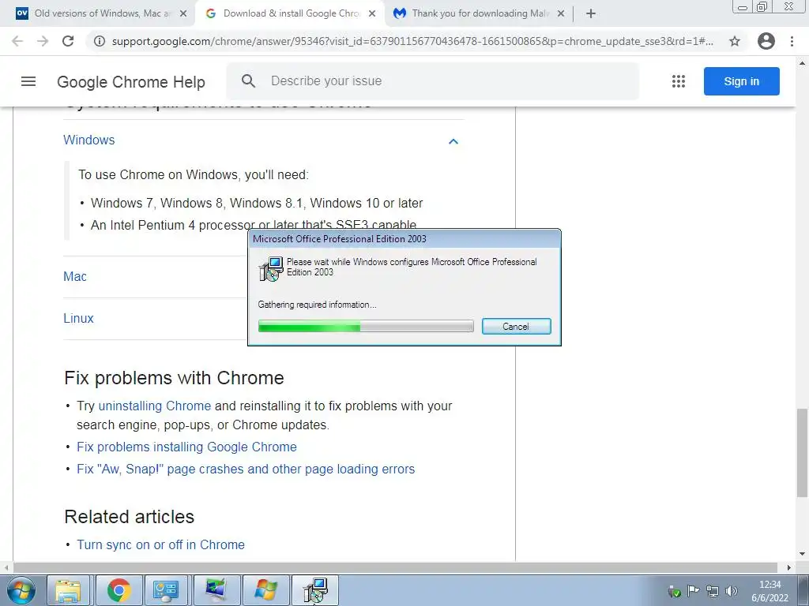Screen dimensions: 809x606
Task: Click the search magnifier icon
Action: pos(248,81)
